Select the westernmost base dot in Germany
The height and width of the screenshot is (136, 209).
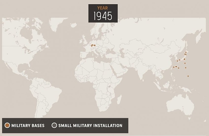coord(91,46)
